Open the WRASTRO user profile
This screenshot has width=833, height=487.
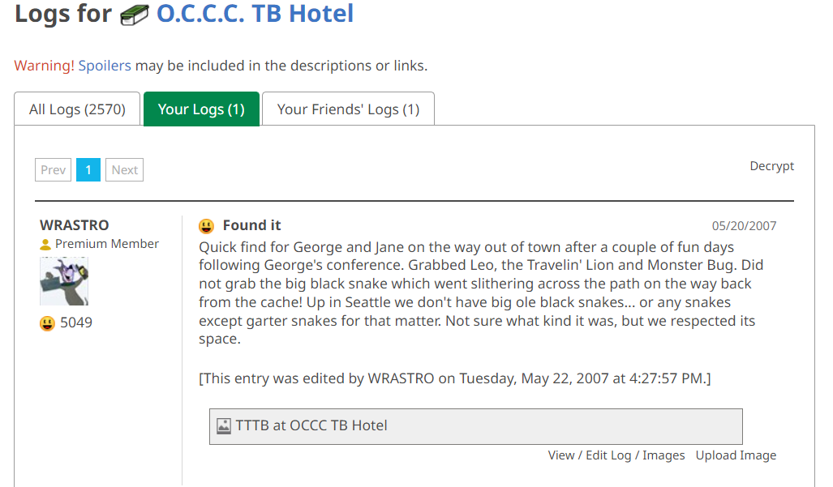pos(75,225)
